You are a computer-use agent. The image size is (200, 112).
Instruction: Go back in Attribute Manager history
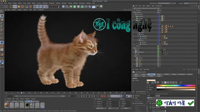[x=184, y=69]
